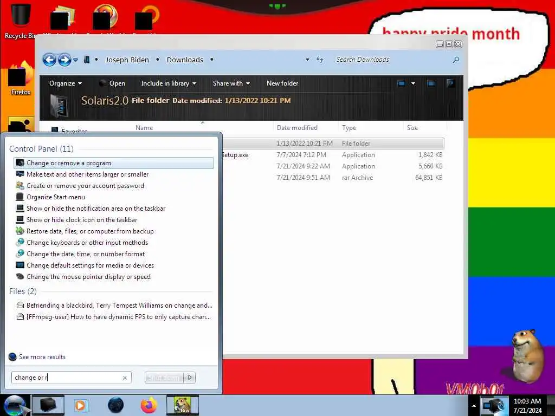Click the Open toolbar button
The height and width of the screenshot is (416, 555).
click(x=112, y=83)
